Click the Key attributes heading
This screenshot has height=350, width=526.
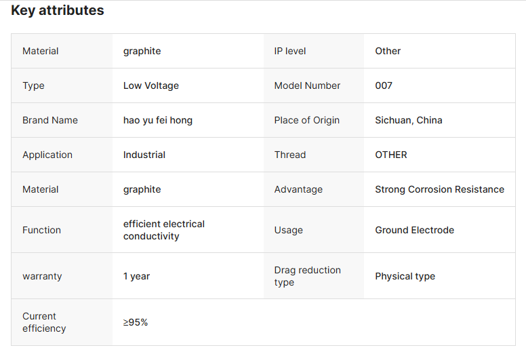coord(58,11)
